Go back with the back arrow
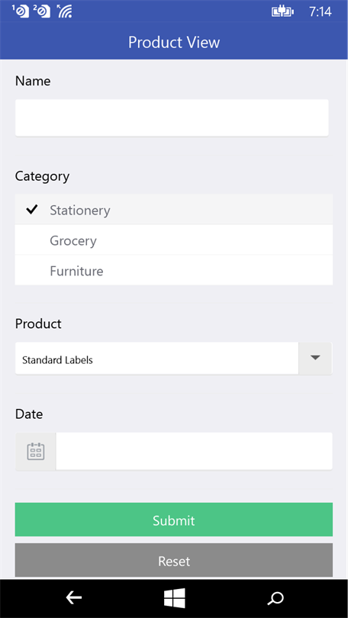This screenshot has width=348, height=618. point(74,598)
